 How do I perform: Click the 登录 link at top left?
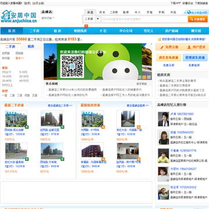point(27,3)
